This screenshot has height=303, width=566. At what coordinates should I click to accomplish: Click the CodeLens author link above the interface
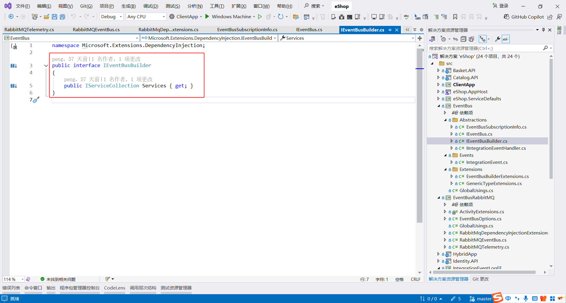[96, 59]
